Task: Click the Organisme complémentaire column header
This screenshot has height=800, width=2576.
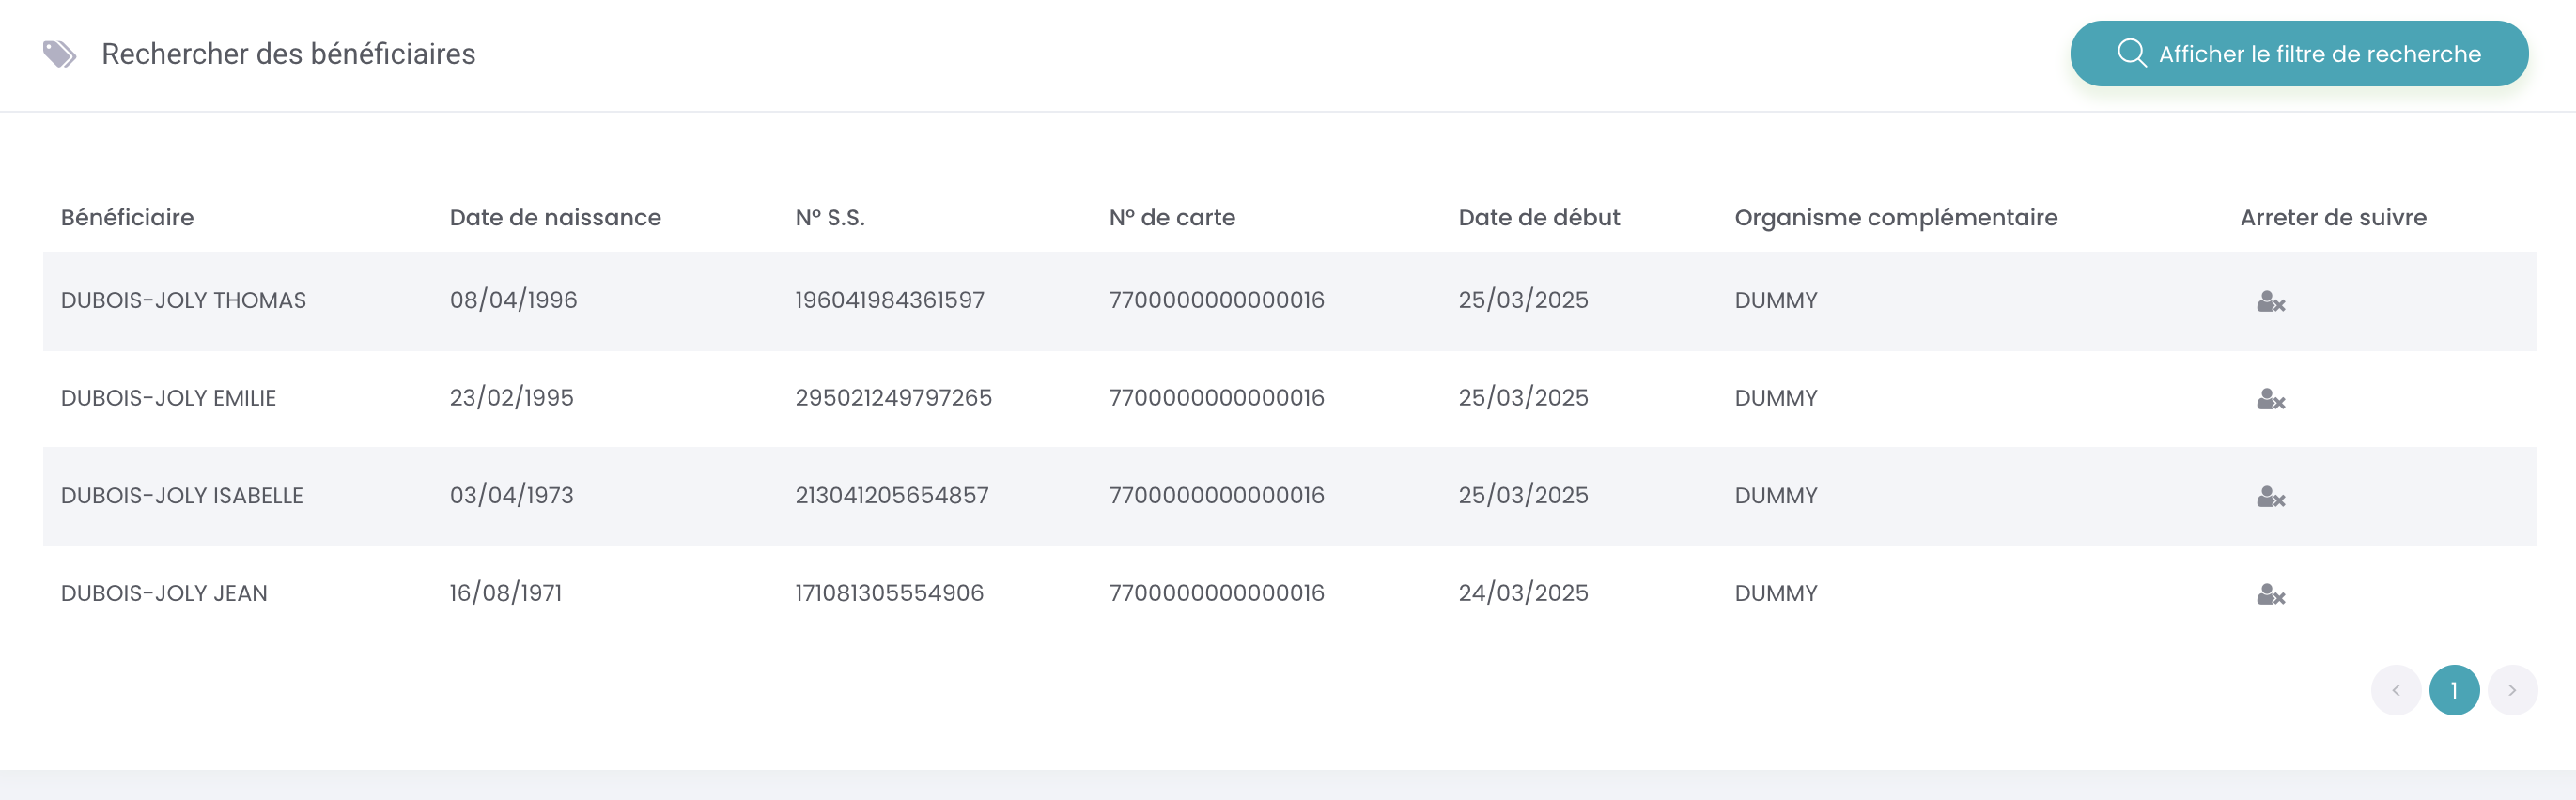Action: coord(1896,217)
